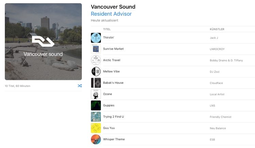Sort by the KÜNSTLER column header
Viewport: 255px width, 148px height.
pos(217,29)
